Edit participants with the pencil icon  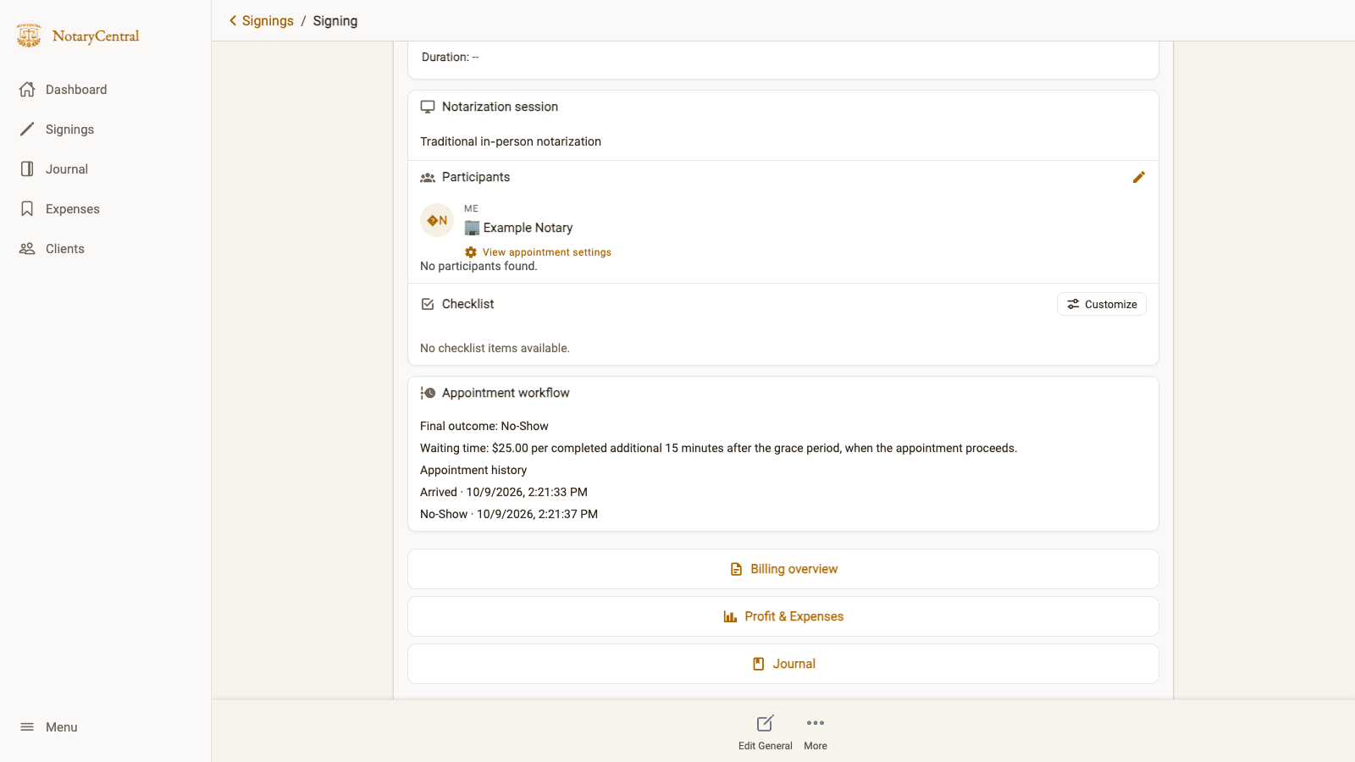[1138, 177]
